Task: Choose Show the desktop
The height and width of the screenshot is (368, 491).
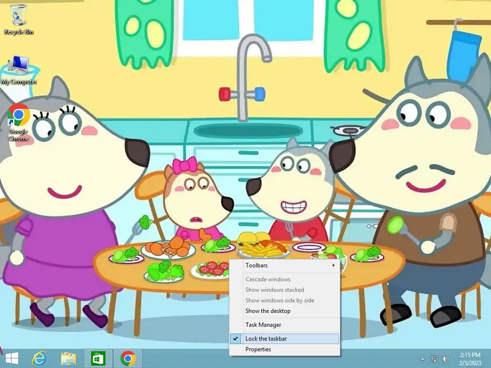Action: (285, 311)
